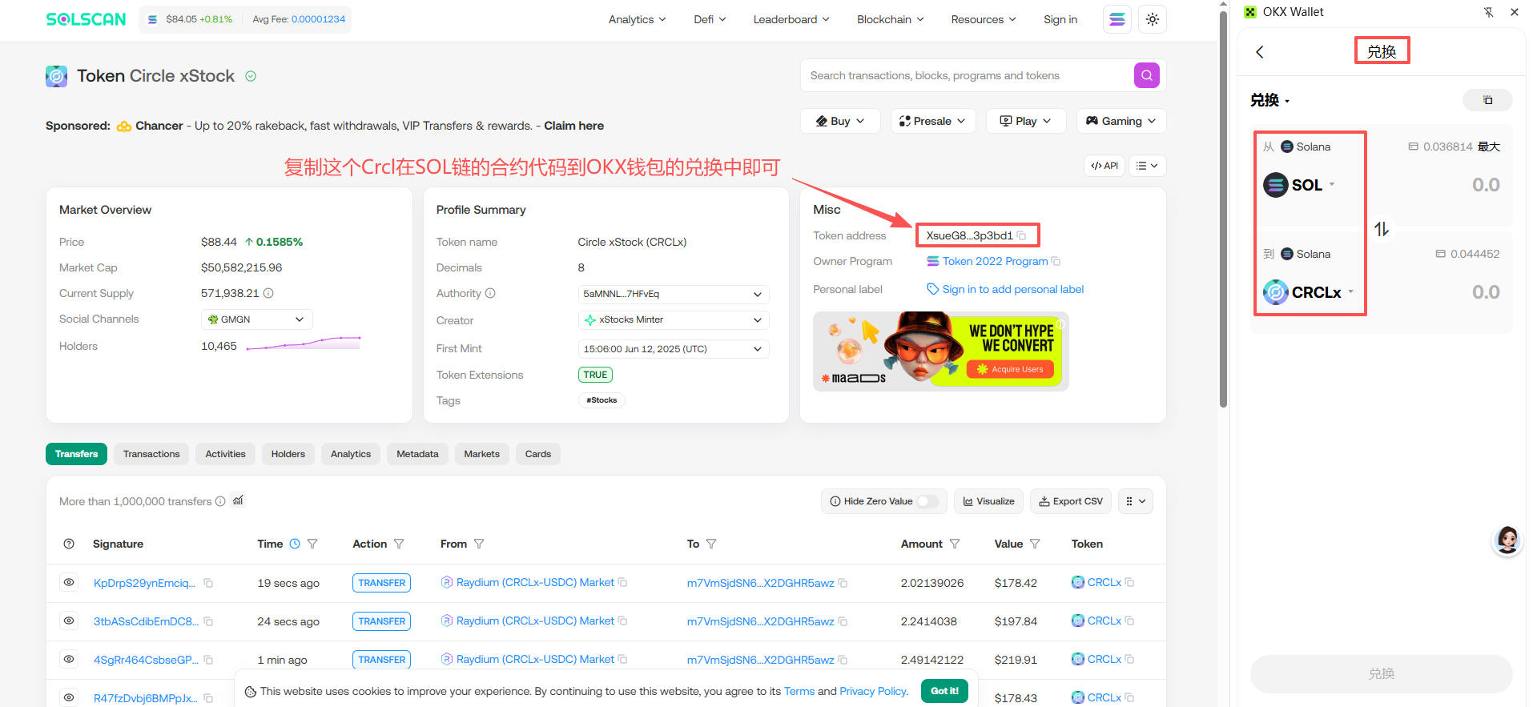
Task: Choose CRCLx destination token selector
Action: coord(1308,292)
